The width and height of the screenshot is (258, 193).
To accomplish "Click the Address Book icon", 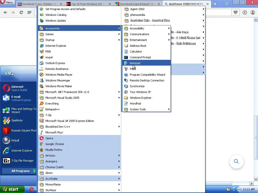I will pos(126,46).
